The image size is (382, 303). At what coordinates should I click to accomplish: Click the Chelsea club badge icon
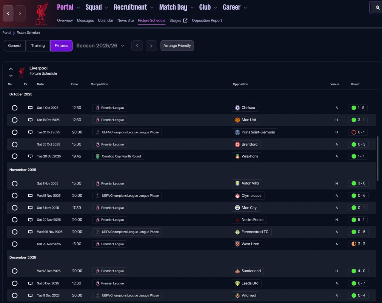click(x=238, y=108)
